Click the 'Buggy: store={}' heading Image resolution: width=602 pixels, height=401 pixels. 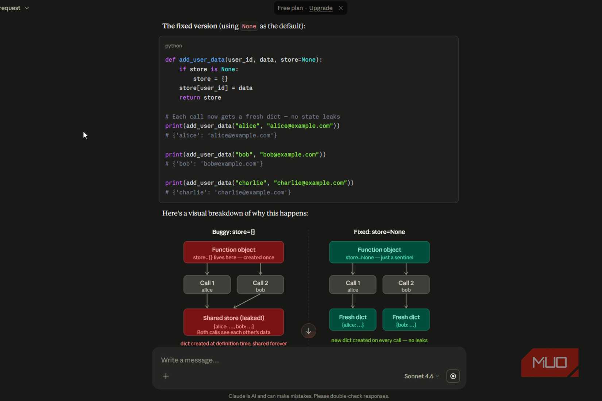coord(234,232)
